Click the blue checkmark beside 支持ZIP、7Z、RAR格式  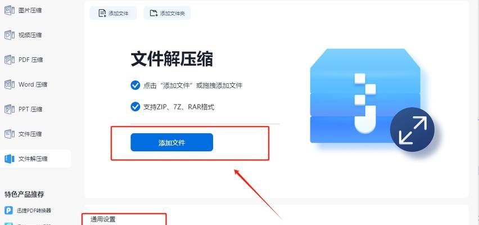pos(135,107)
